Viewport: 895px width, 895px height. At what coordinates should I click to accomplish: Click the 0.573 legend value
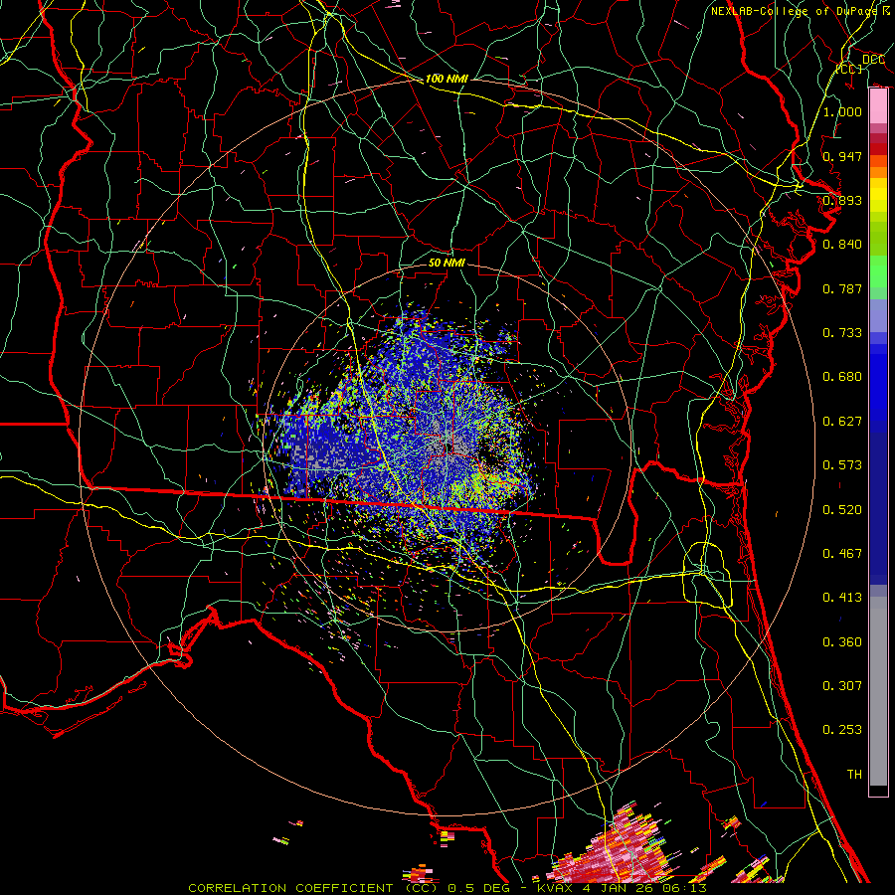coord(842,465)
